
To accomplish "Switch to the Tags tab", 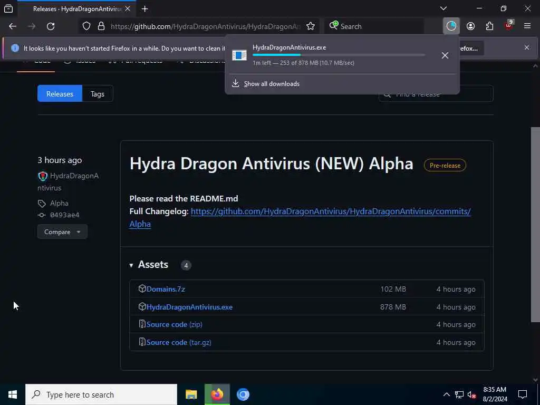I will [x=98, y=94].
